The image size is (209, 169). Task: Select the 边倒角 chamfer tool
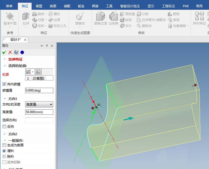pos(114,18)
